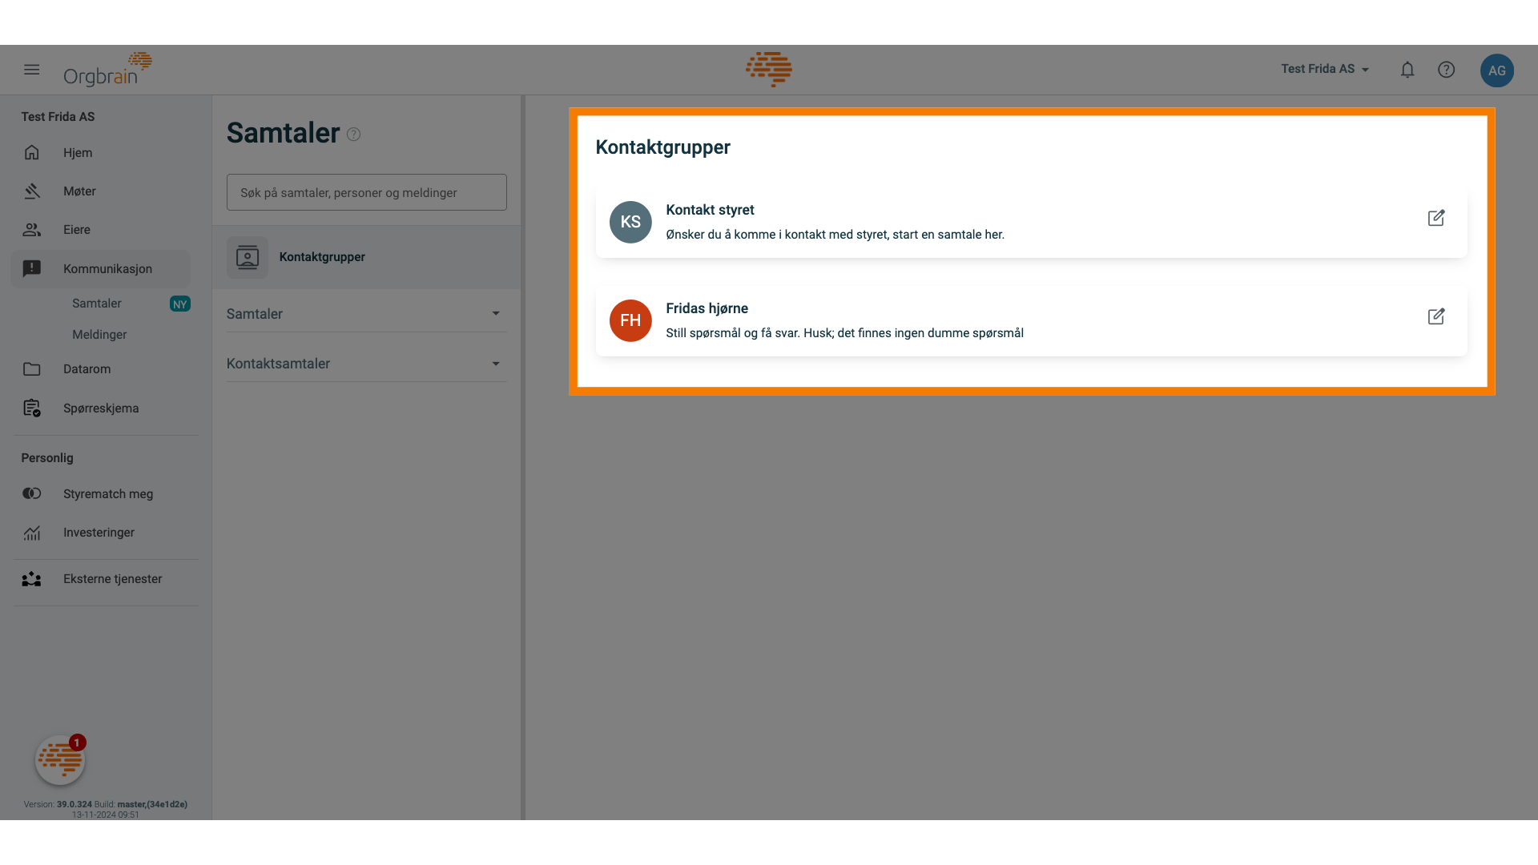Select Kontaktgrupper list entry

(366, 257)
